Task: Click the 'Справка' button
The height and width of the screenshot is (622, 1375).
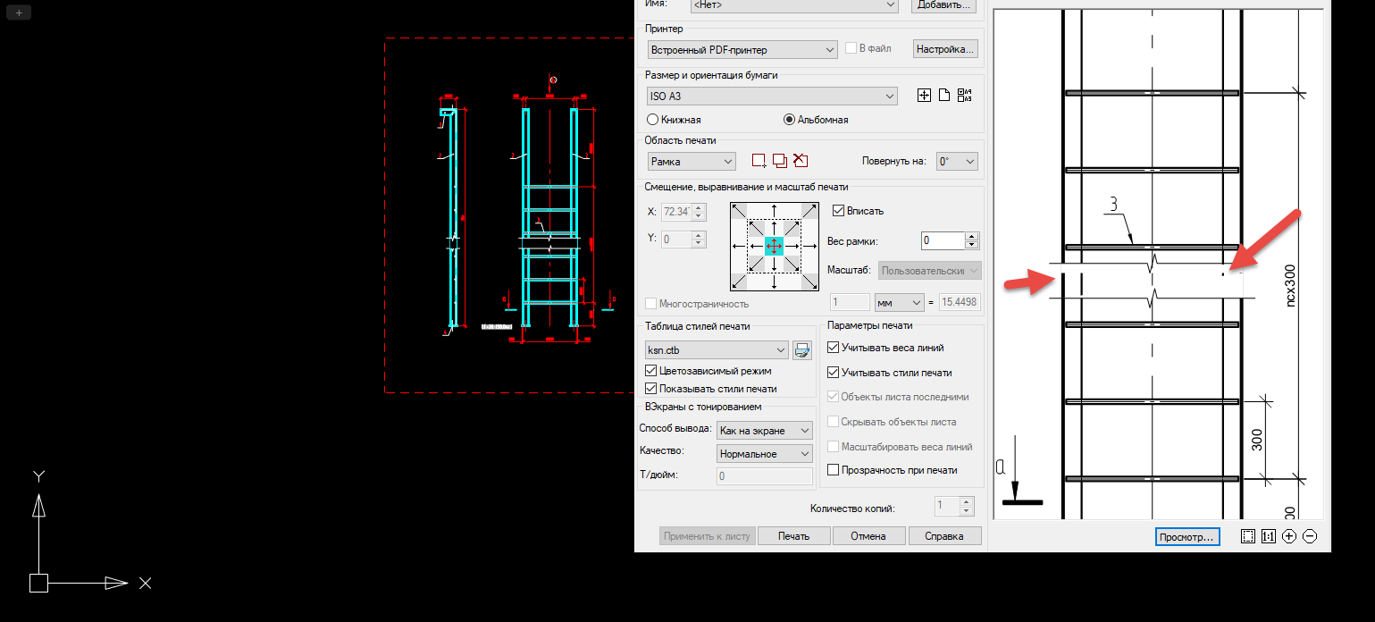Action: [x=945, y=536]
